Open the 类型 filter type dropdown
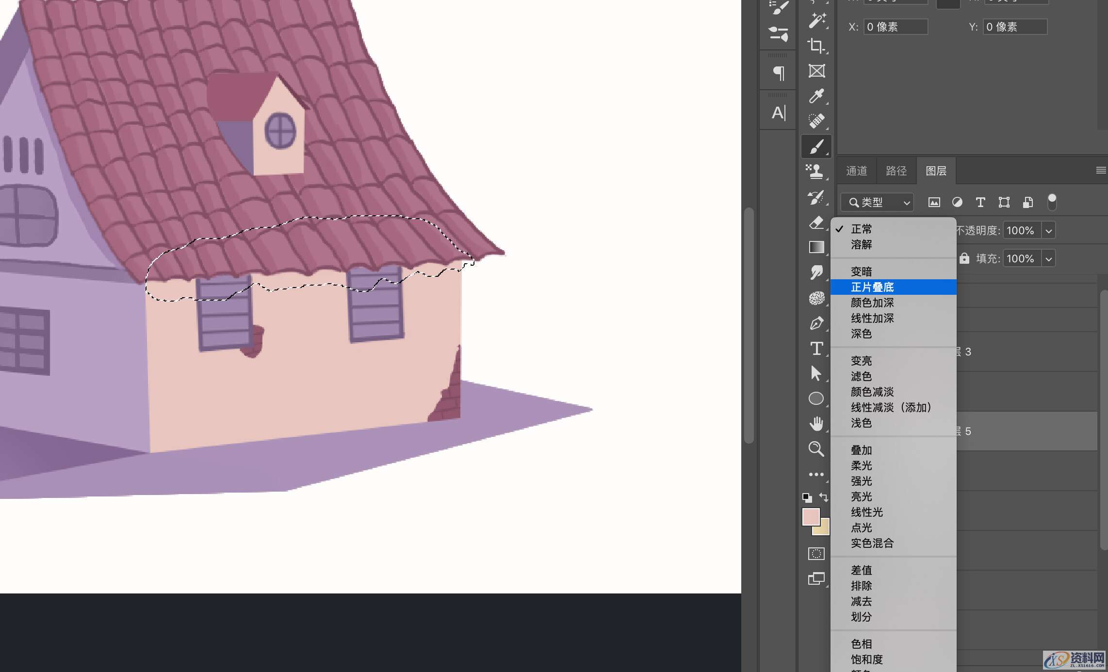The width and height of the screenshot is (1108, 672). (x=877, y=202)
